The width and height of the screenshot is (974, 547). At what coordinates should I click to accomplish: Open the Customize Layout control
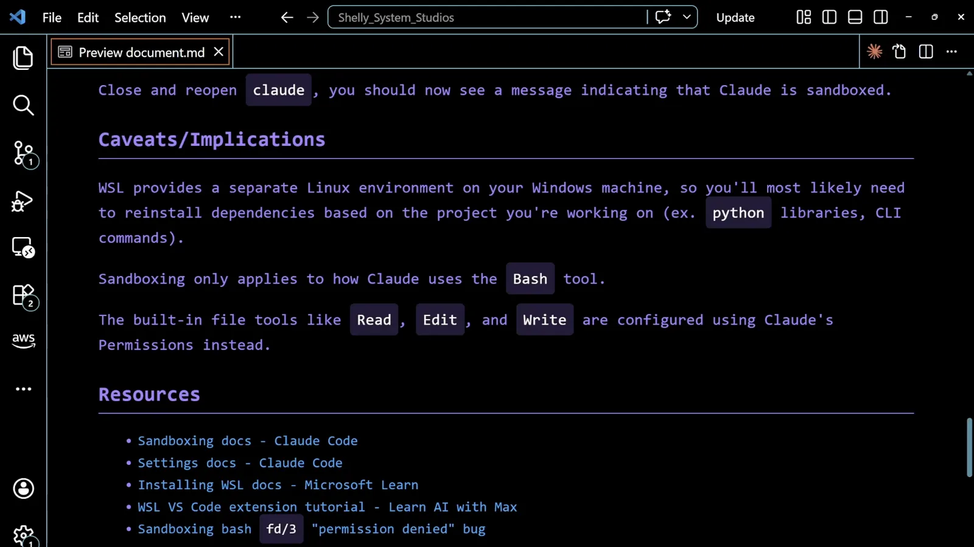tap(804, 17)
